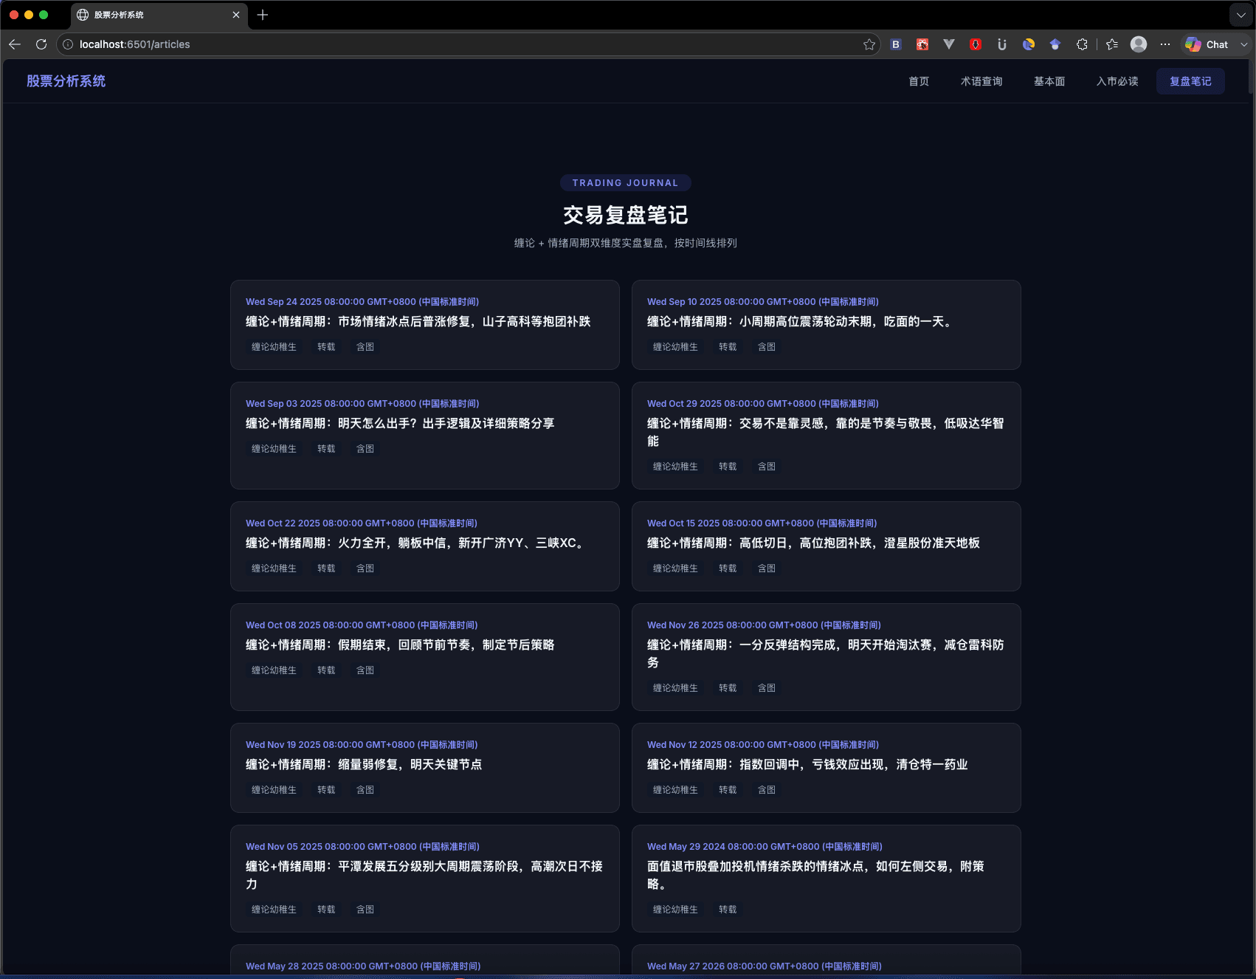The height and width of the screenshot is (979, 1256).
Task: Click 缠论幼稚生 tag on Sep 24 card
Action: 274,347
